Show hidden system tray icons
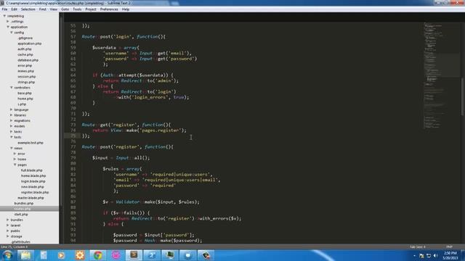Image resolution: width=465 pixels, height=261 pixels. 414,255
